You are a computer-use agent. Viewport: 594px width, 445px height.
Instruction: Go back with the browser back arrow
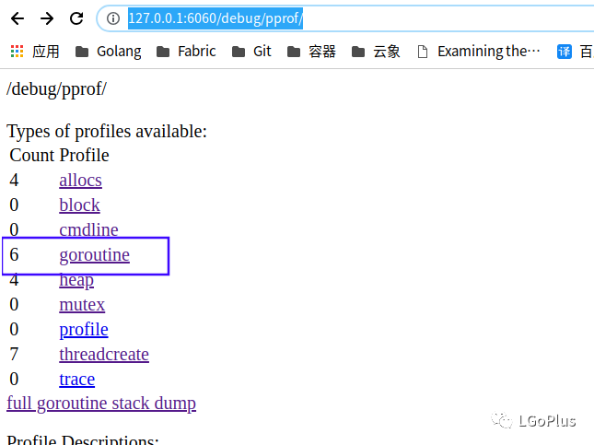pos(17,18)
